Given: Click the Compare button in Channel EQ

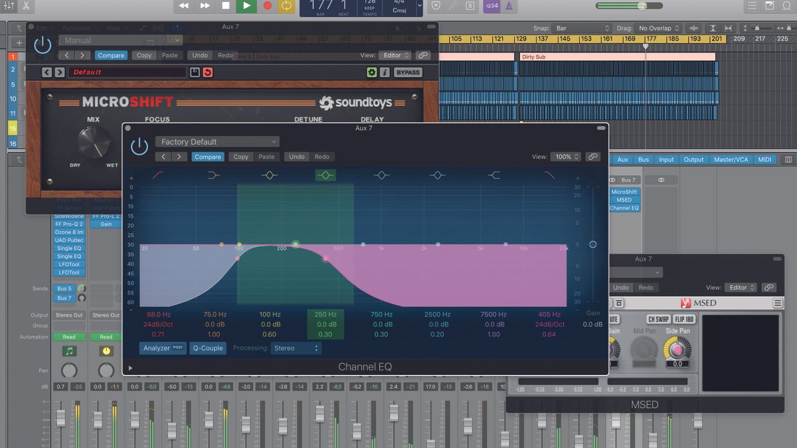Looking at the screenshot, I should [x=208, y=157].
